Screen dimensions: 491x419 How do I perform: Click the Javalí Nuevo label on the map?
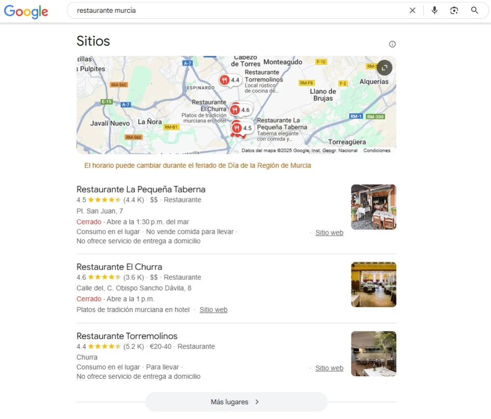[110, 123]
